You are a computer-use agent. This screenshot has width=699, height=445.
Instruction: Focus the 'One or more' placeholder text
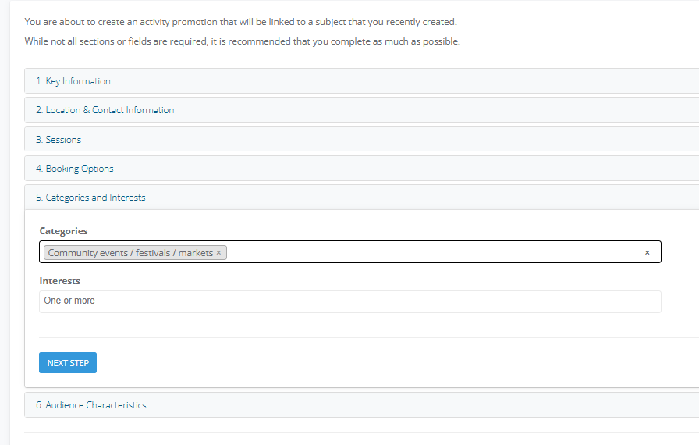click(x=69, y=301)
